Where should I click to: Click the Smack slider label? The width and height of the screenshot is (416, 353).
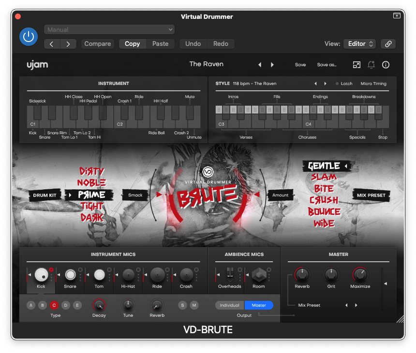pyautogui.click(x=135, y=195)
